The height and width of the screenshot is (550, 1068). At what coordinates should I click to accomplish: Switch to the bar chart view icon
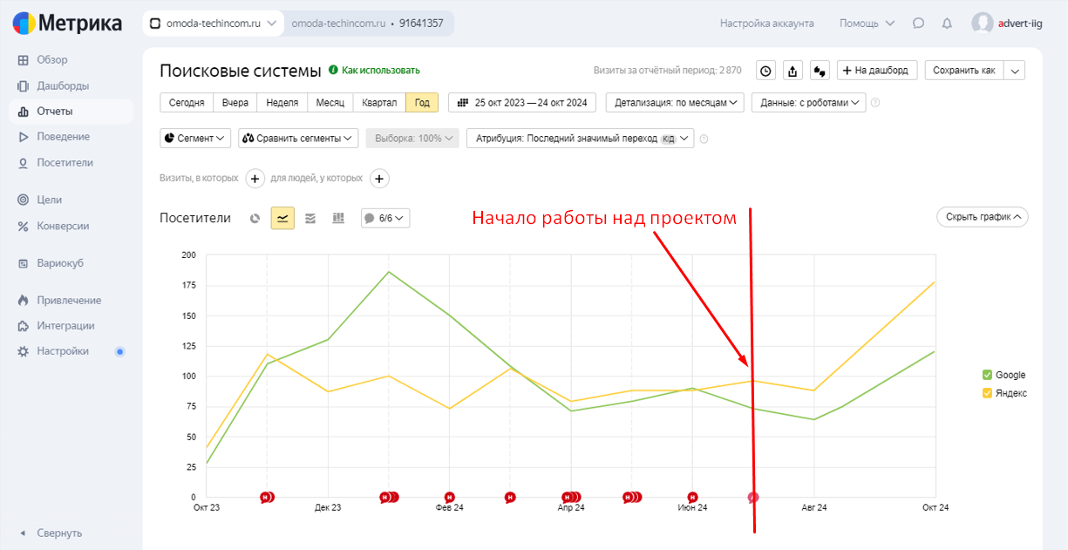click(x=338, y=218)
